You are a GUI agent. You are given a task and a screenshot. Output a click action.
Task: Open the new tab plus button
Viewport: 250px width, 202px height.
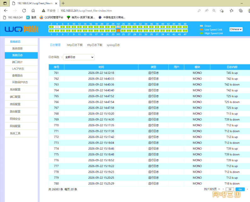click(x=63, y=3)
